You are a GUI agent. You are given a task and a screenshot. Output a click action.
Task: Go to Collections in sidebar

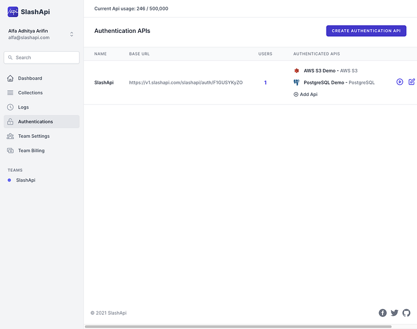pos(30,93)
